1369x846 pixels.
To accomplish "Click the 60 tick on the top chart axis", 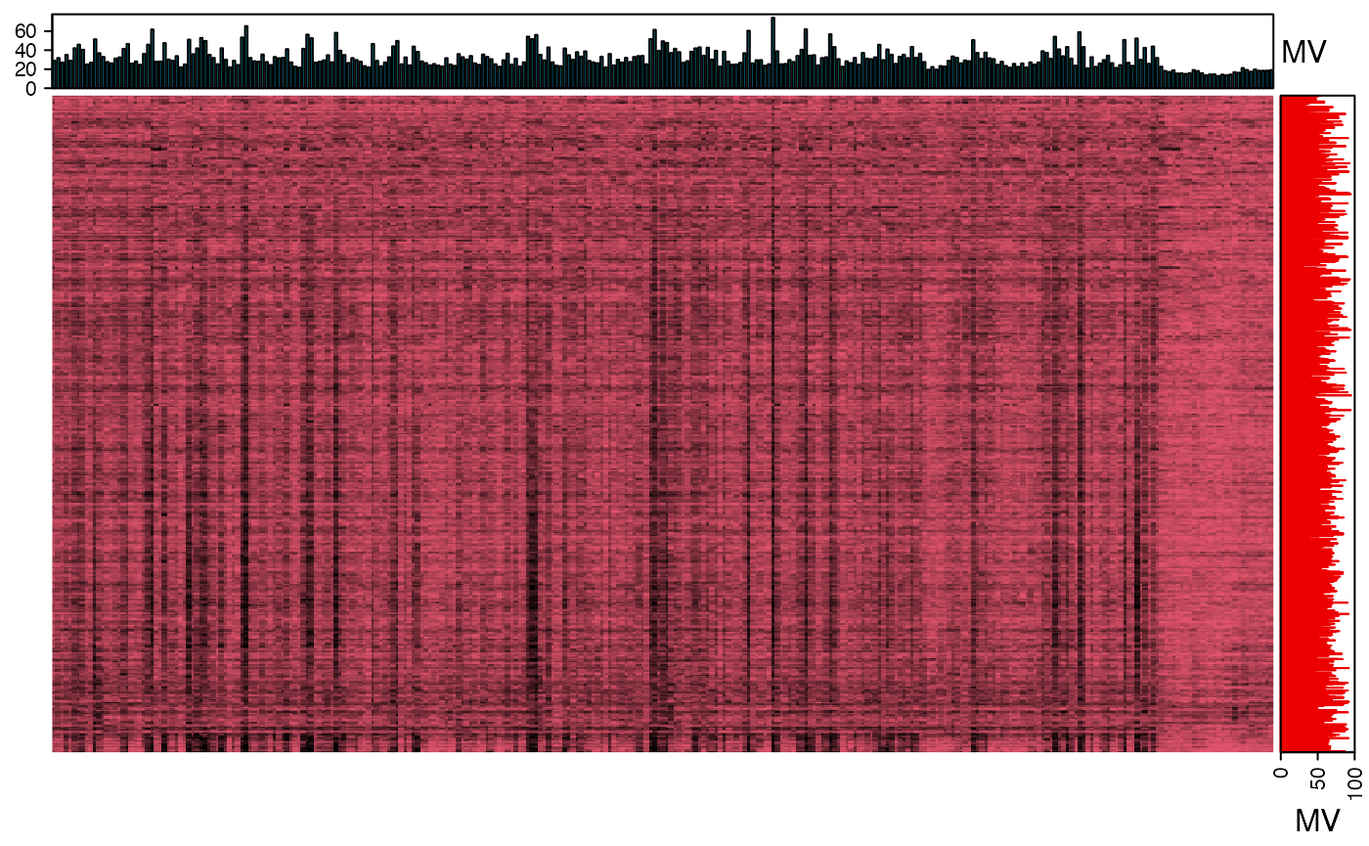I will [x=26, y=32].
